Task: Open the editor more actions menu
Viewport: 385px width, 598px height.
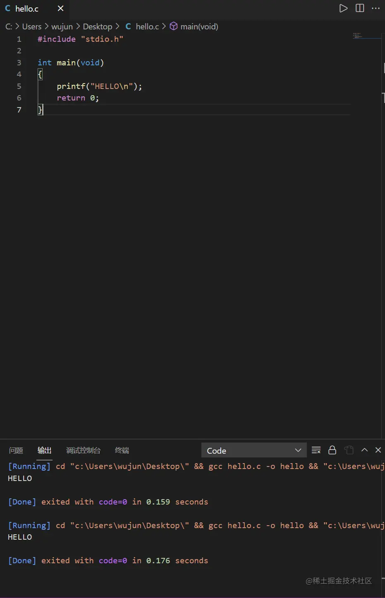Action: pyautogui.click(x=375, y=8)
